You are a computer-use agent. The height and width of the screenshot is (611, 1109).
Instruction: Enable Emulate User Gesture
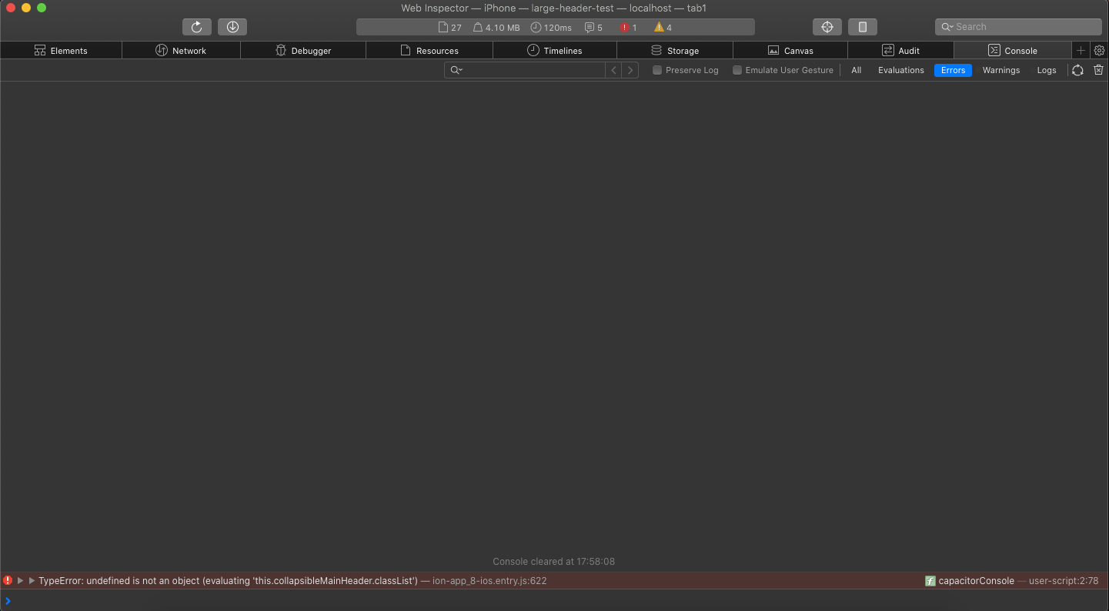coord(737,69)
